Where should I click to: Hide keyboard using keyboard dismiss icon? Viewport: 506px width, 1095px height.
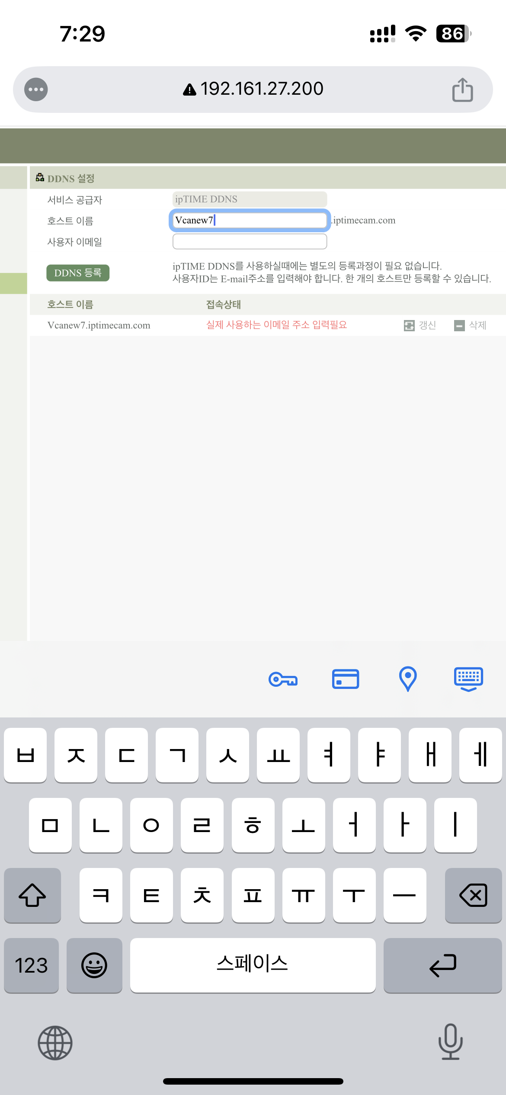point(468,679)
